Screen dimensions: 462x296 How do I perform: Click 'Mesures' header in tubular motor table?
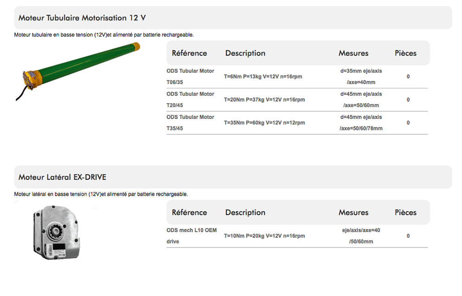[x=353, y=53]
